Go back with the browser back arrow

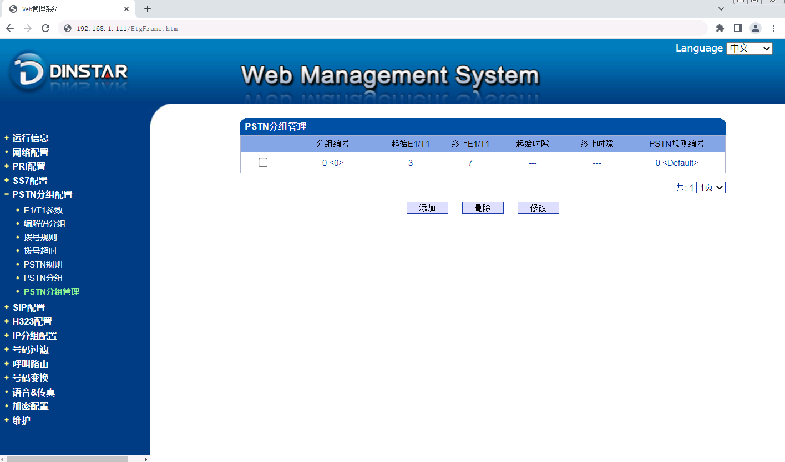point(9,28)
